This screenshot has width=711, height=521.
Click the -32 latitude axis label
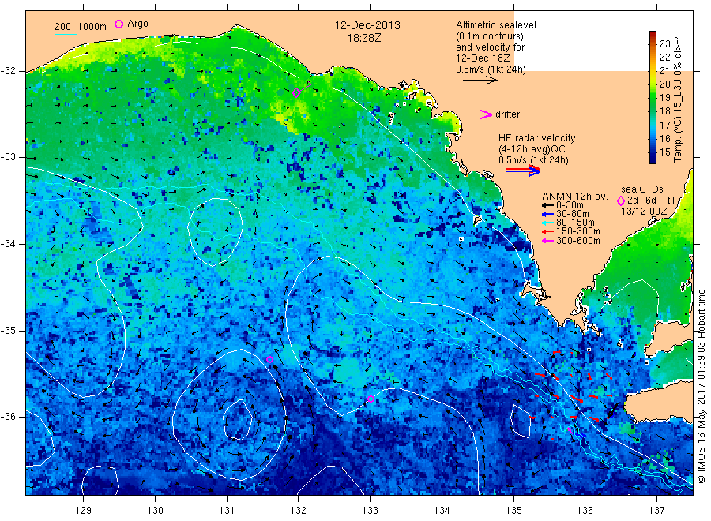9,71
